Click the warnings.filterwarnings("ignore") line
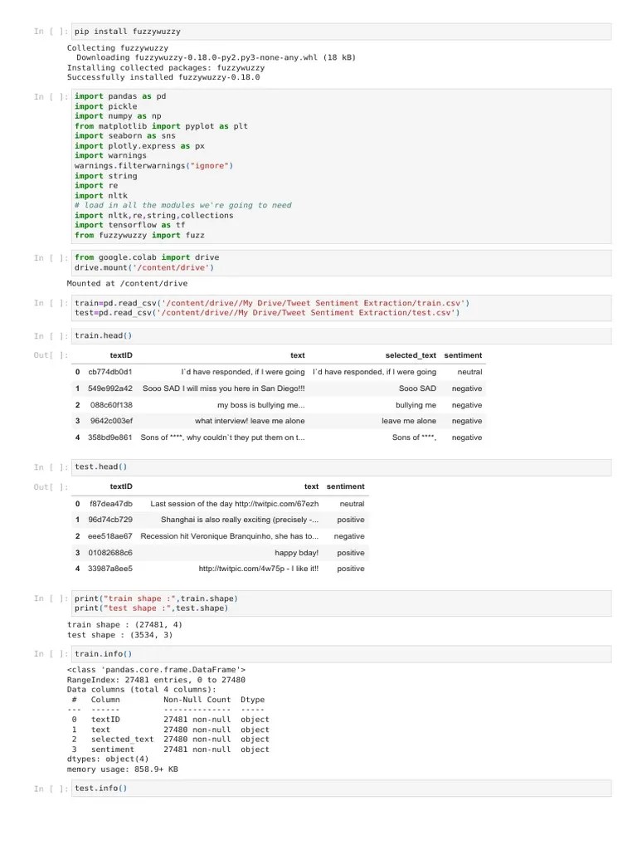 (x=153, y=166)
